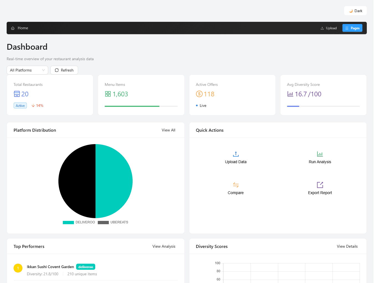374x283 pixels.
Task: Click the Upload icon in the navigation bar
Action: pos(322,28)
